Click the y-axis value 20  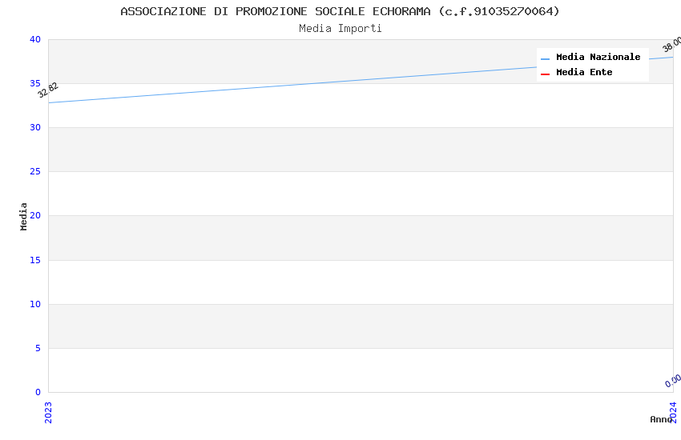click(x=35, y=215)
